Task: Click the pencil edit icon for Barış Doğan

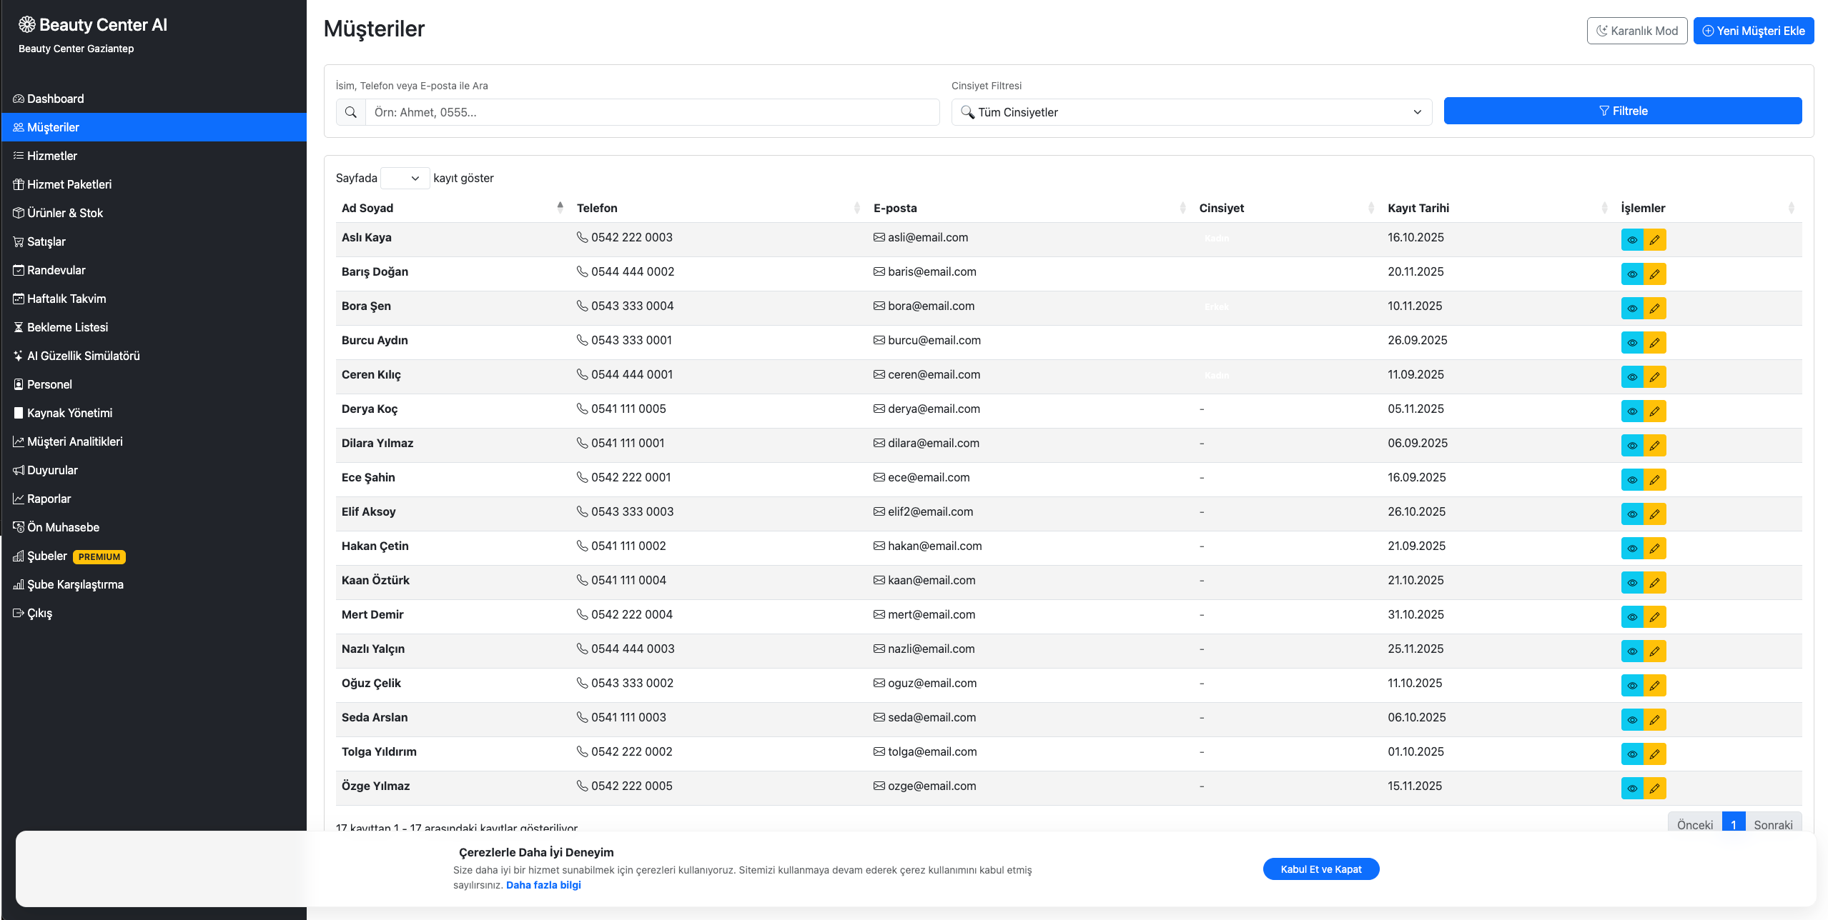Action: (1654, 274)
